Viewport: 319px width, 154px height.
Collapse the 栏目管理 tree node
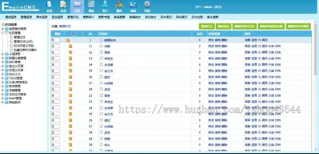click(2, 33)
